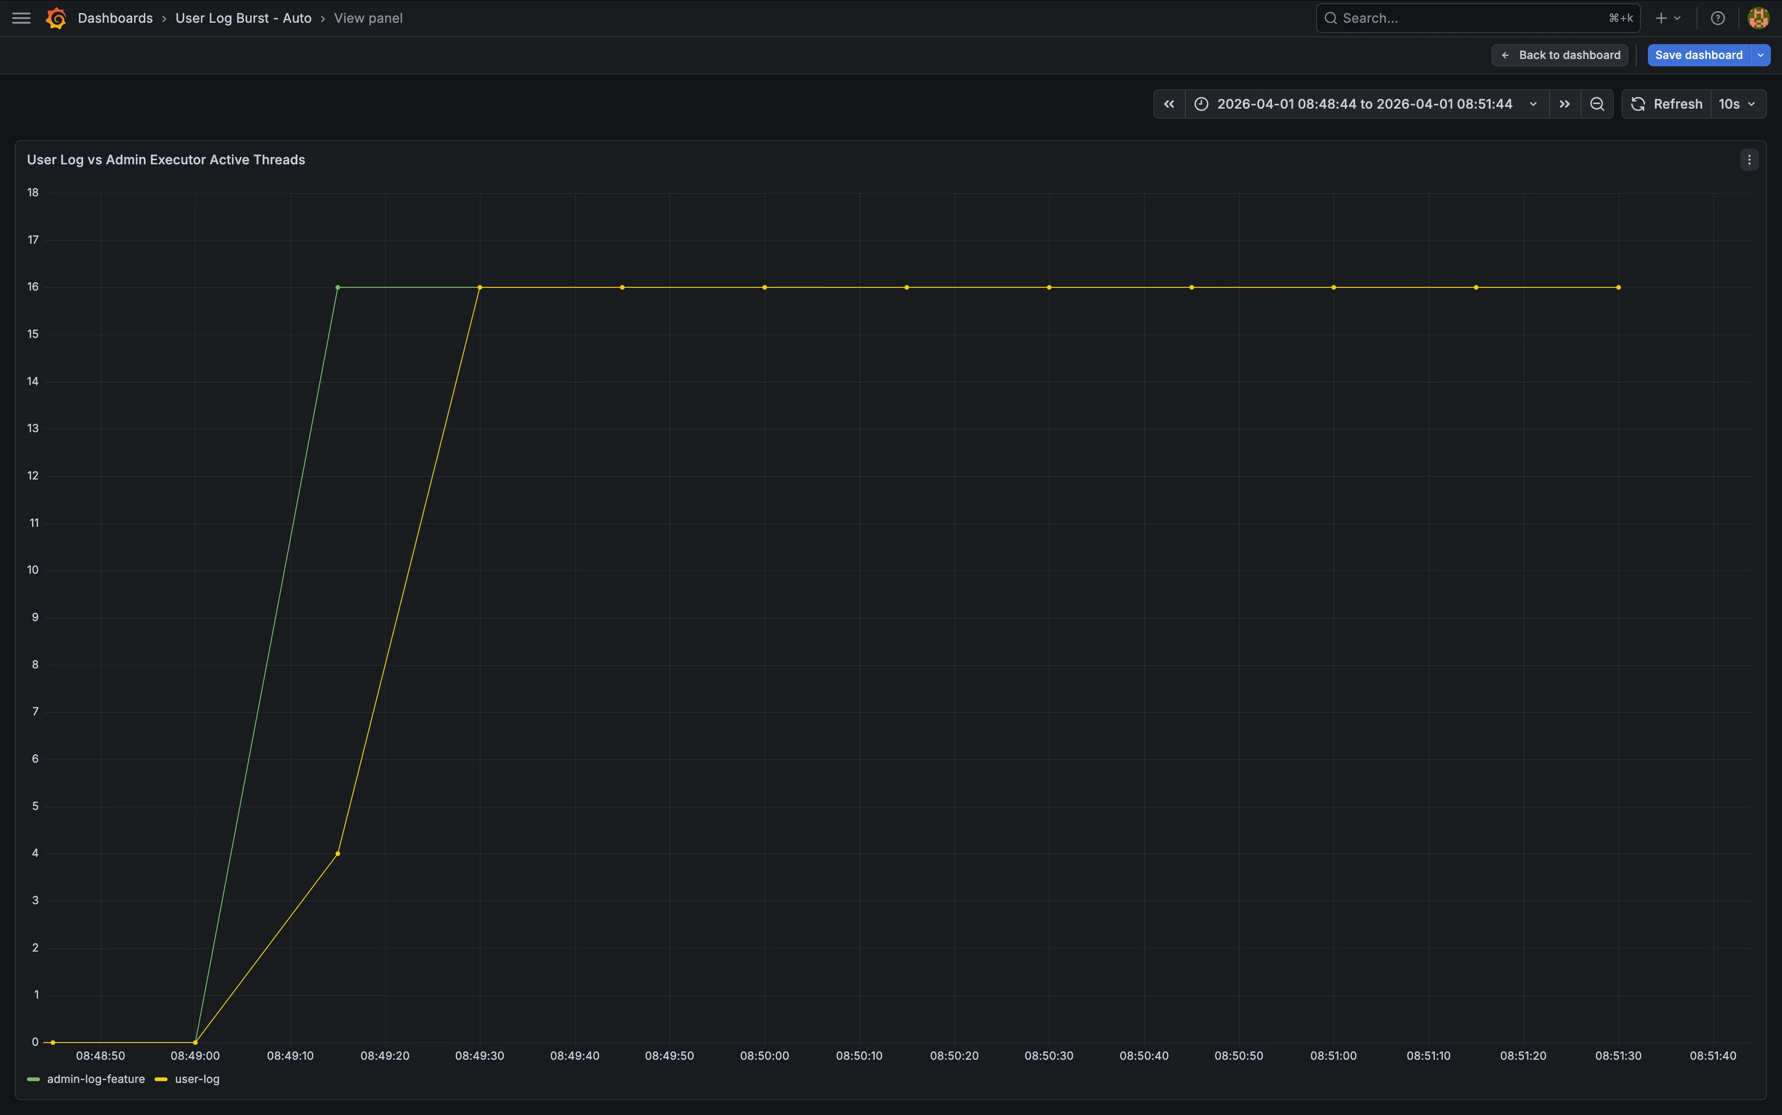Screen dimensions: 1782x1115
Task: Click the yellow data point at value 4
Action: click(338, 853)
